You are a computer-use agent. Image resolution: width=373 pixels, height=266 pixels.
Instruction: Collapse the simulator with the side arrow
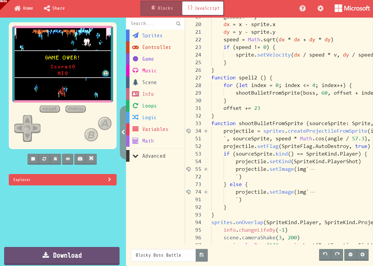coord(123,132)
